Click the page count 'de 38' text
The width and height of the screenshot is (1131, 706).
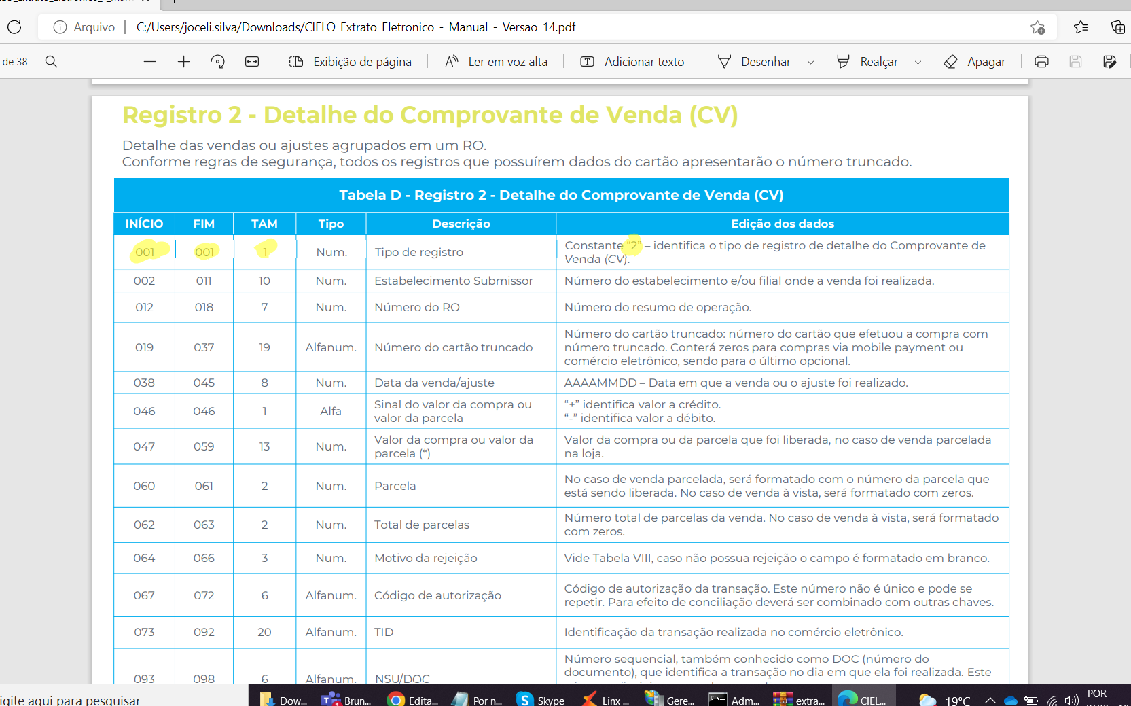(15, 62)
